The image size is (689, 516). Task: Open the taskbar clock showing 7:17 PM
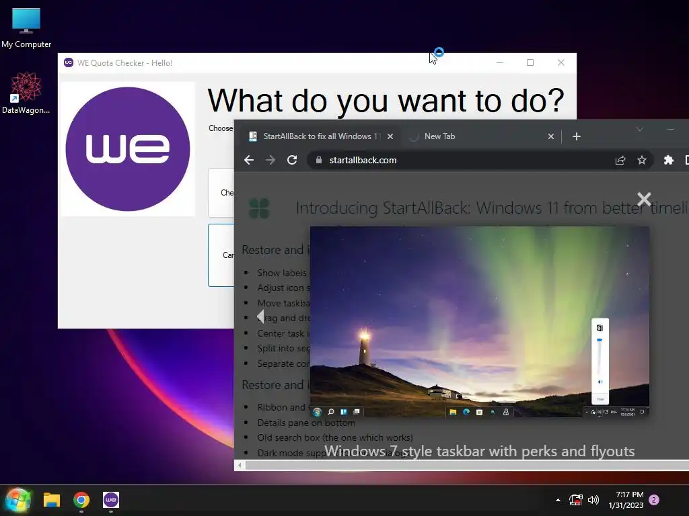626,500
